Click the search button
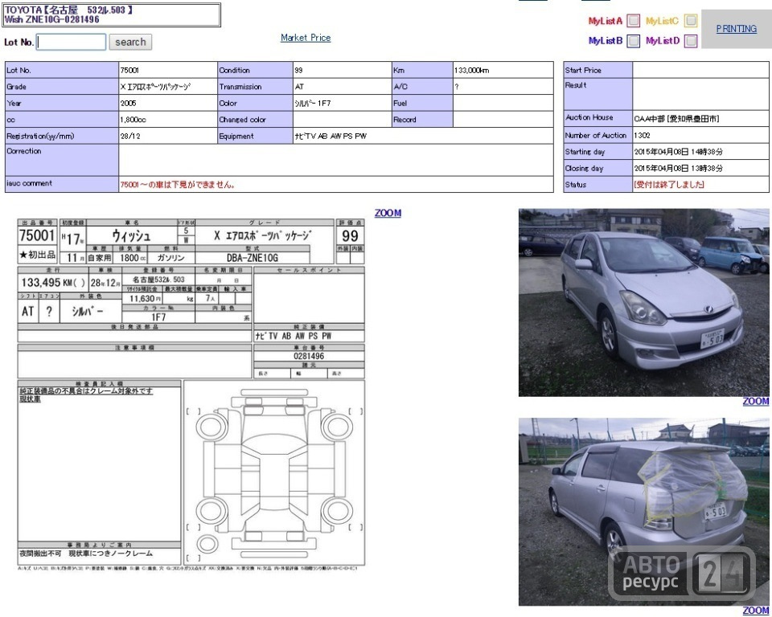 130,42
